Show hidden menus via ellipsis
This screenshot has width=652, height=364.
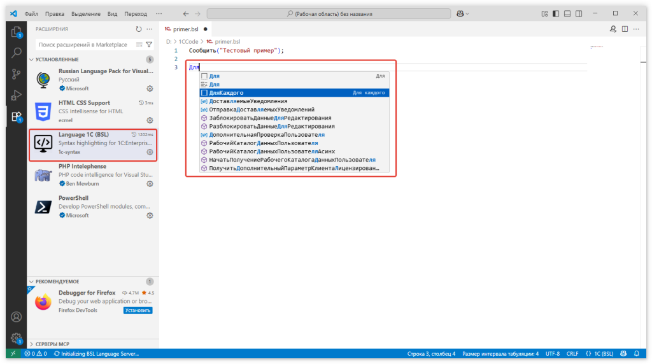[159, 14]
